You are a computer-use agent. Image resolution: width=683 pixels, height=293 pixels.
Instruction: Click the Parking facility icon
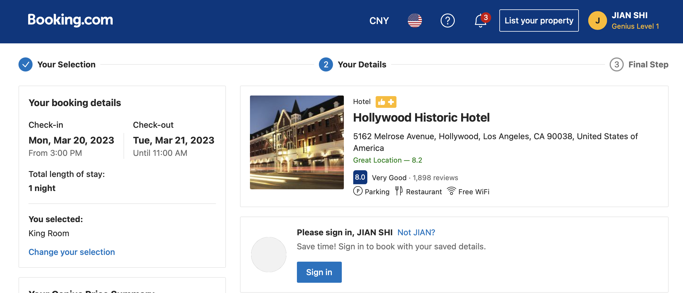pos(358,191)
